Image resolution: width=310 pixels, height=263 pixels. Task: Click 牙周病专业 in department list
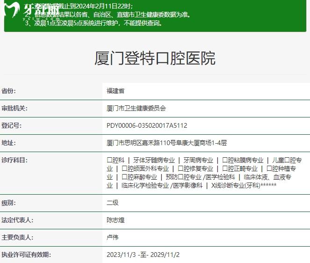[198, 160]
